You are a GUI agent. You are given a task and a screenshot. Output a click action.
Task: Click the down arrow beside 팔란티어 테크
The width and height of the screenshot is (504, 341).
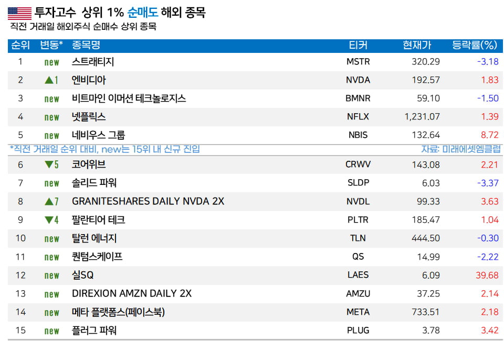click(48, 220)
